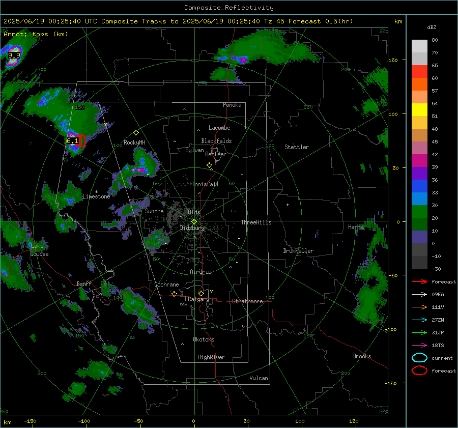The width and height of the screenshot is (458, 428).
Task: Click the yellow 51 dBZ color swatch
Action: coord(419,109)
